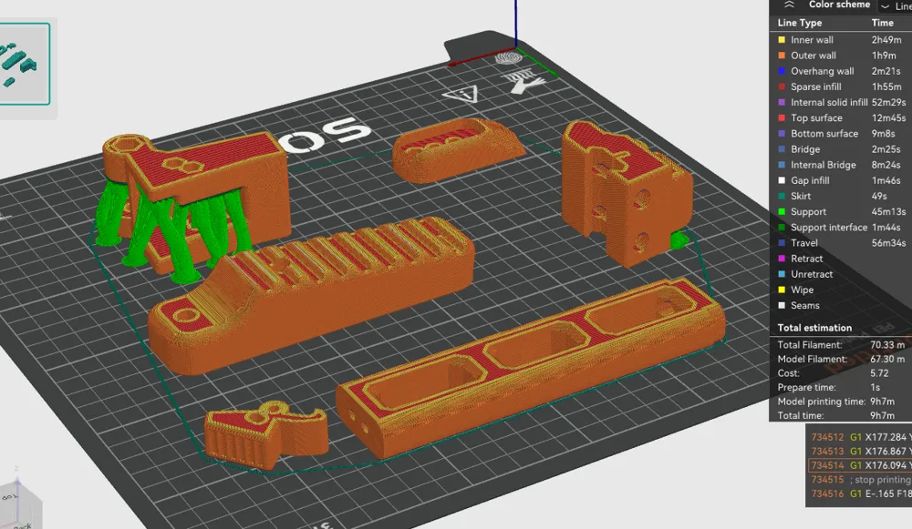Viewport: 912px width, 529px height.
Task: Toggle Sparse infill line display
Action: 815,86
